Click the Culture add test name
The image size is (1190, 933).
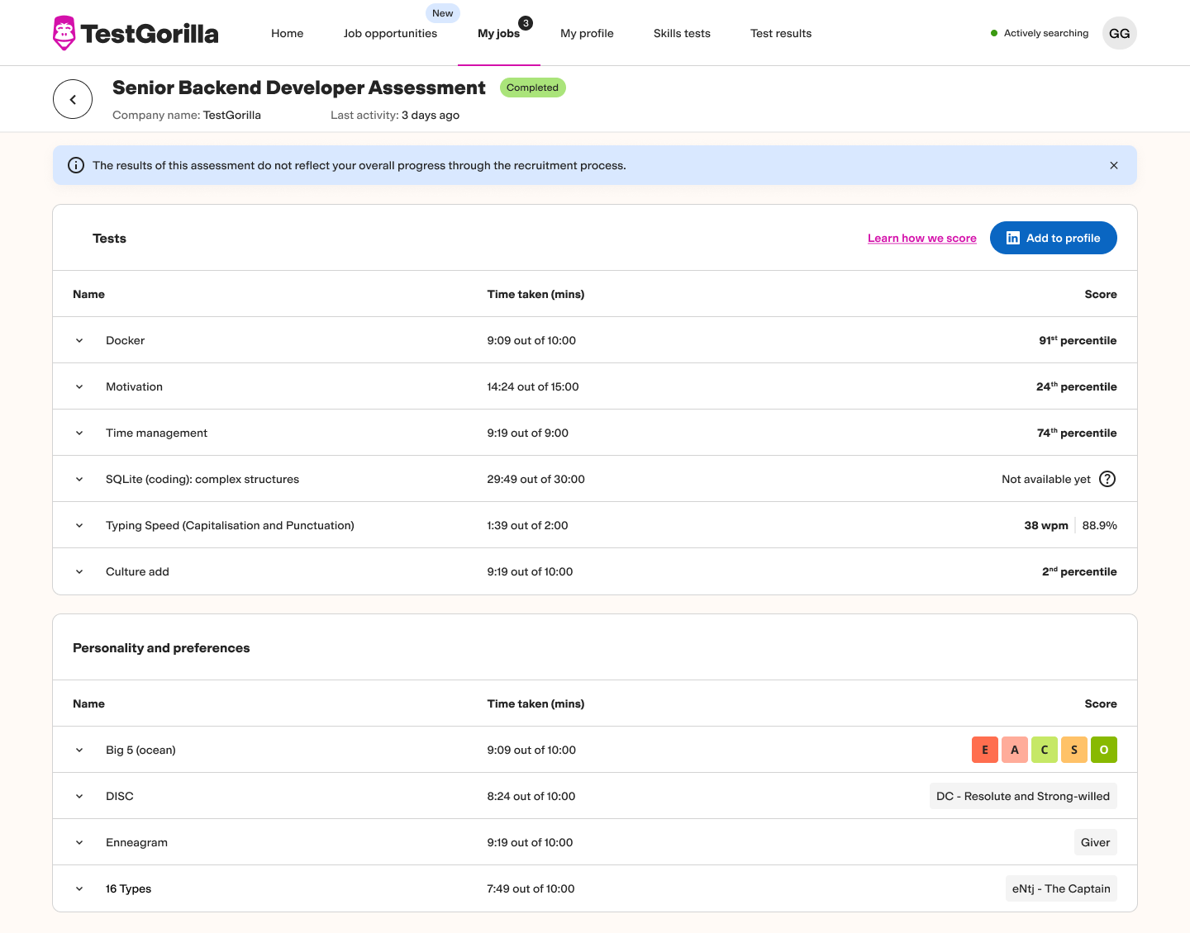tap(137, 571)
